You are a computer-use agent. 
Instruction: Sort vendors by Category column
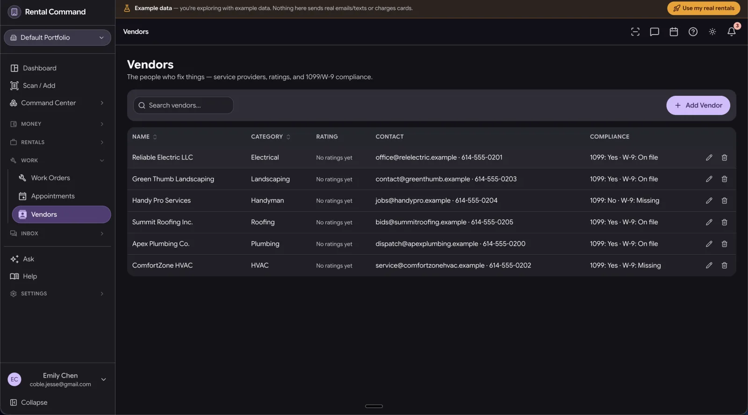pos(271,137)
